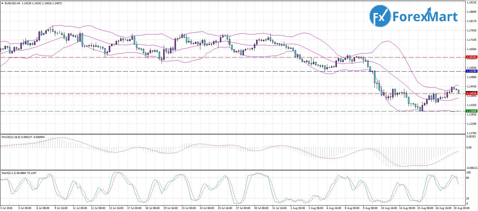Click the ForexMart circular FX logo icon
Viewport: 478px width, 211px height.
coord(380,16)
